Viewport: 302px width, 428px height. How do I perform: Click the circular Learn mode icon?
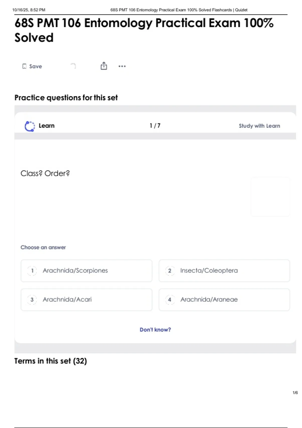(30, 126)
